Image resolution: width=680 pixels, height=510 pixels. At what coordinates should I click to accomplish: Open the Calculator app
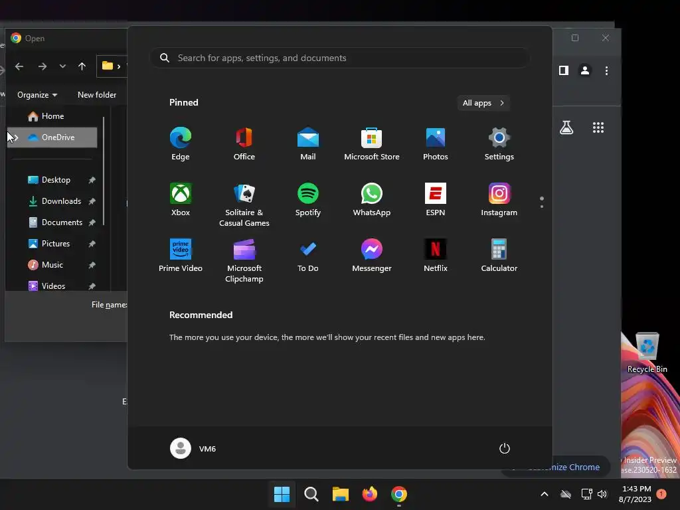[499, 256]
